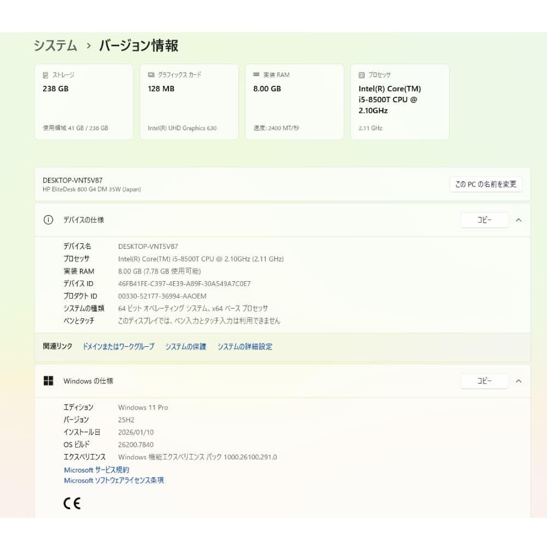Click the この PC の名前を変更 button
Viewport: 547px width, 547px height.
tap(485, 184)
